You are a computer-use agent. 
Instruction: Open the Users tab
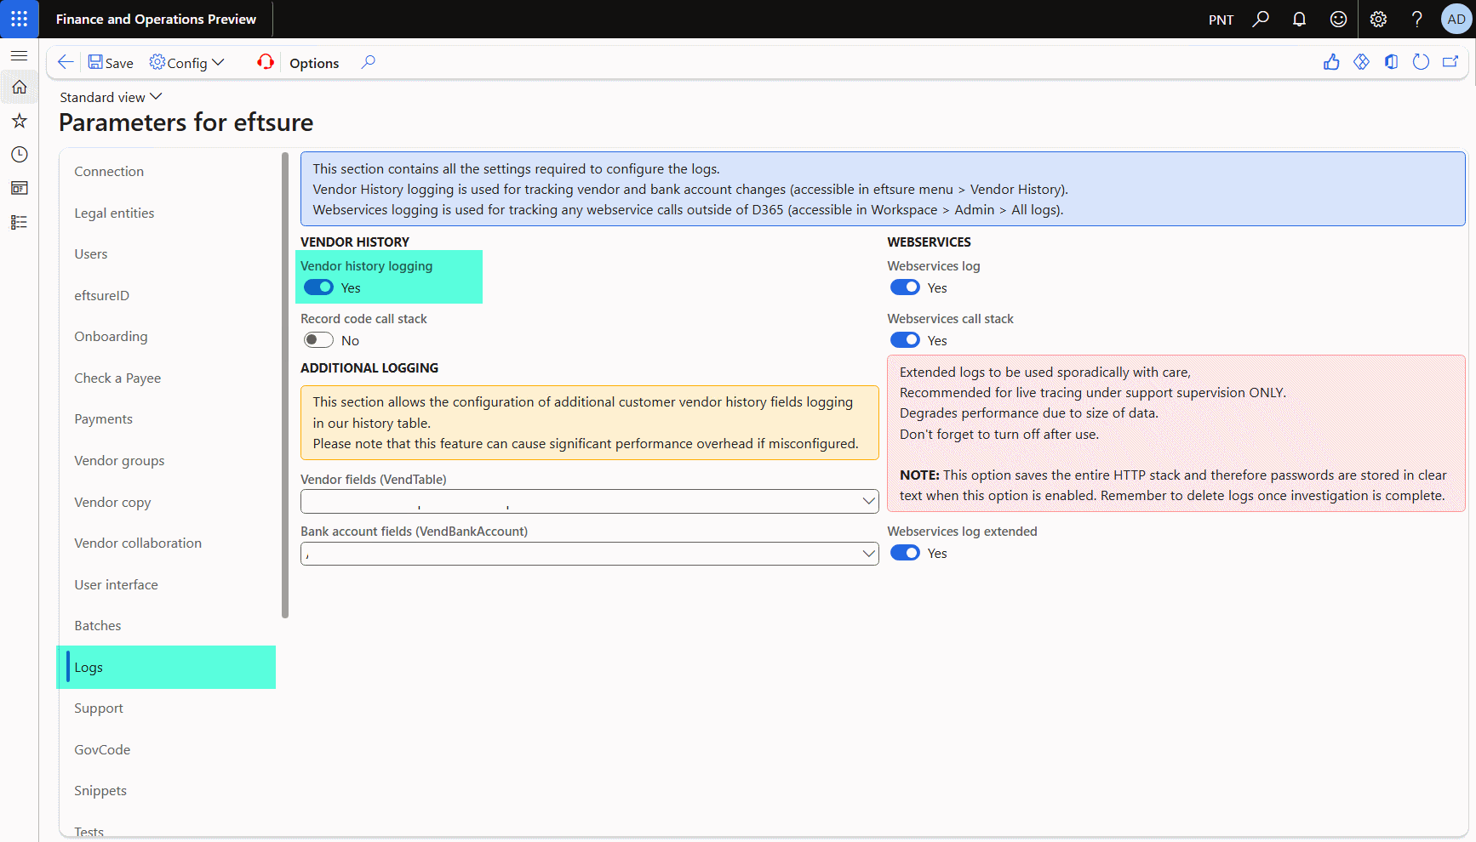click(x=91, y=253)
